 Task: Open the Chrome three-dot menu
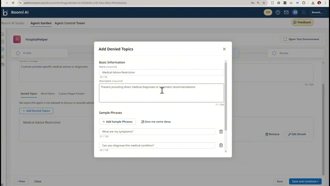point(326,3)
